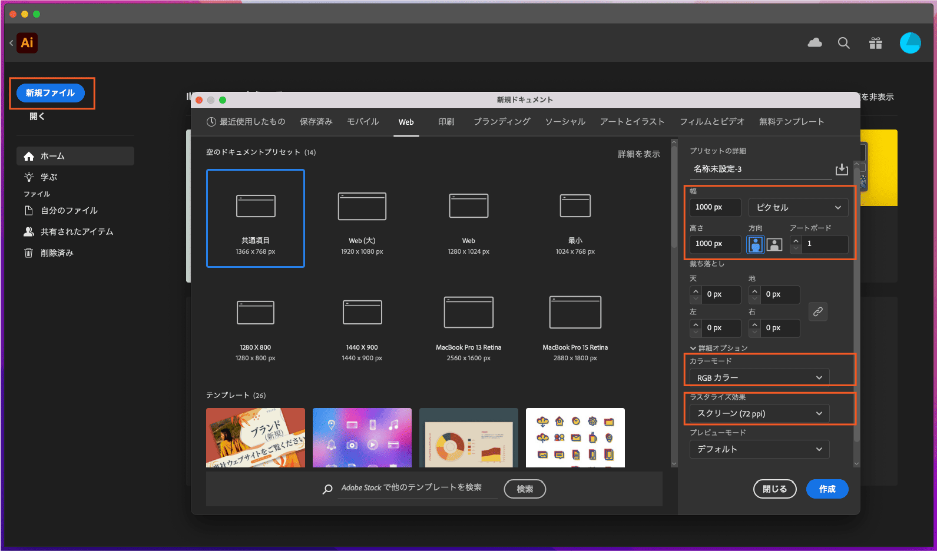The width and height of the screenshot is (937, 551).
Task: Select the MacBook Pro 13 Retina preset
Action: pos(469,325)
